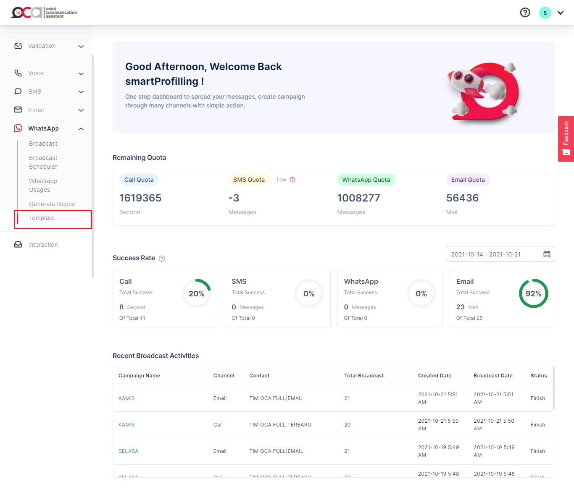The image size is (574, 497).
Task: Open the calendar icon in date range
Action: tap(546, 254)
